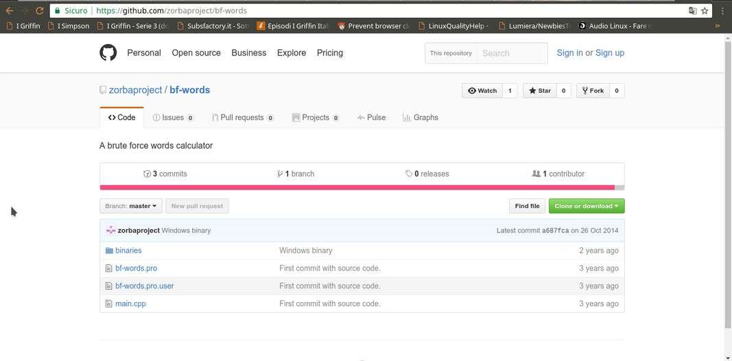Viewport: 732px width, 361px height.
Task: Open the Pulse tab
Action: (372, 117)
